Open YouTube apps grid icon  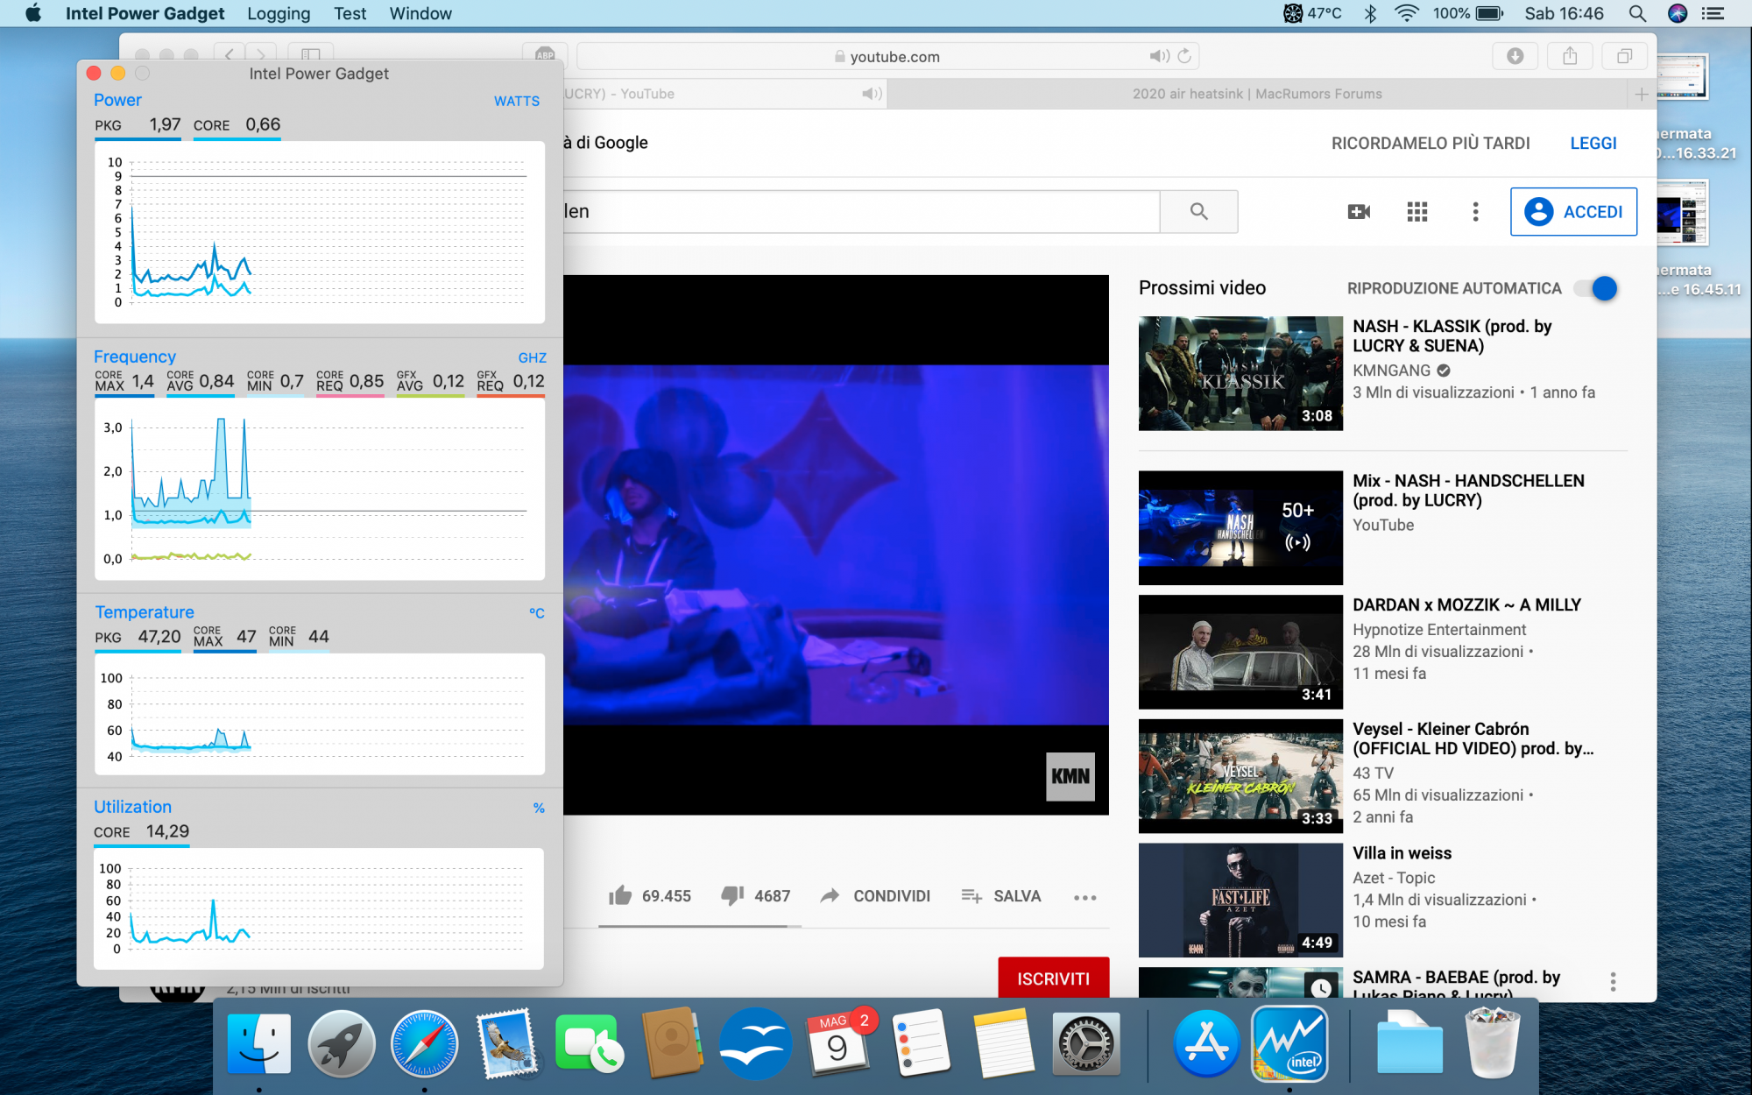click(x=1417, y=211)
